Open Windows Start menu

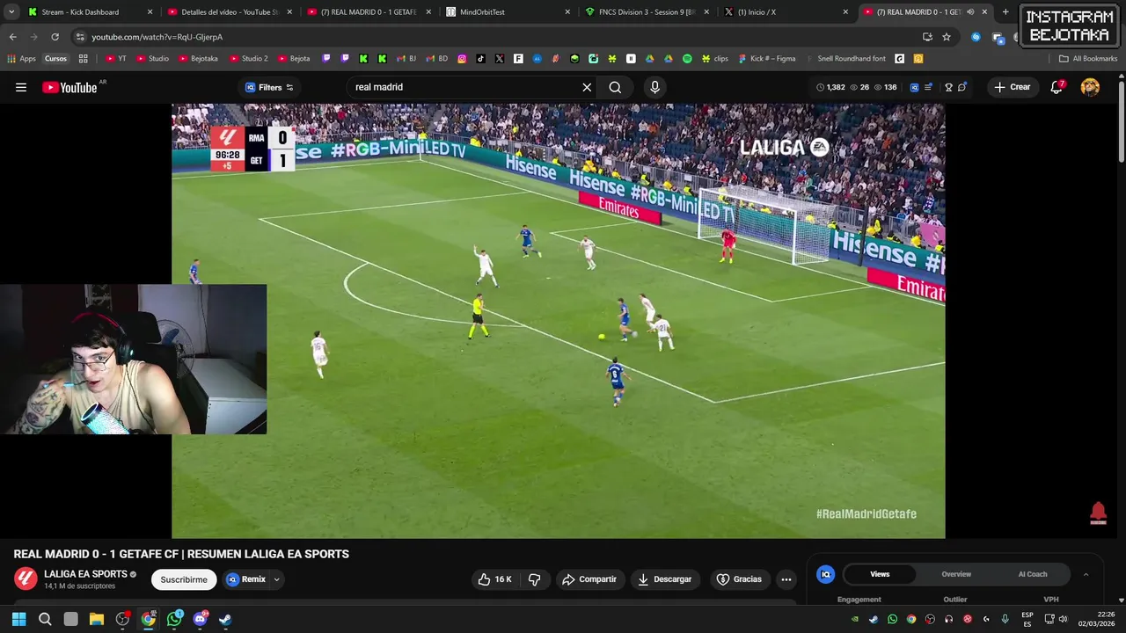coord(18,619)
